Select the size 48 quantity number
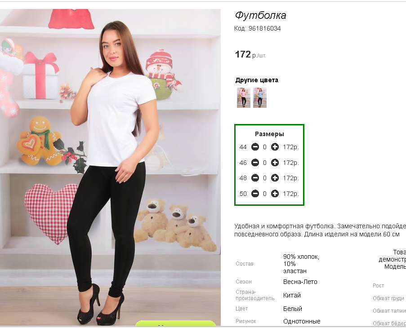Image resolution: width=406 pixels, height=328 pixels. [x=265, y=178]
